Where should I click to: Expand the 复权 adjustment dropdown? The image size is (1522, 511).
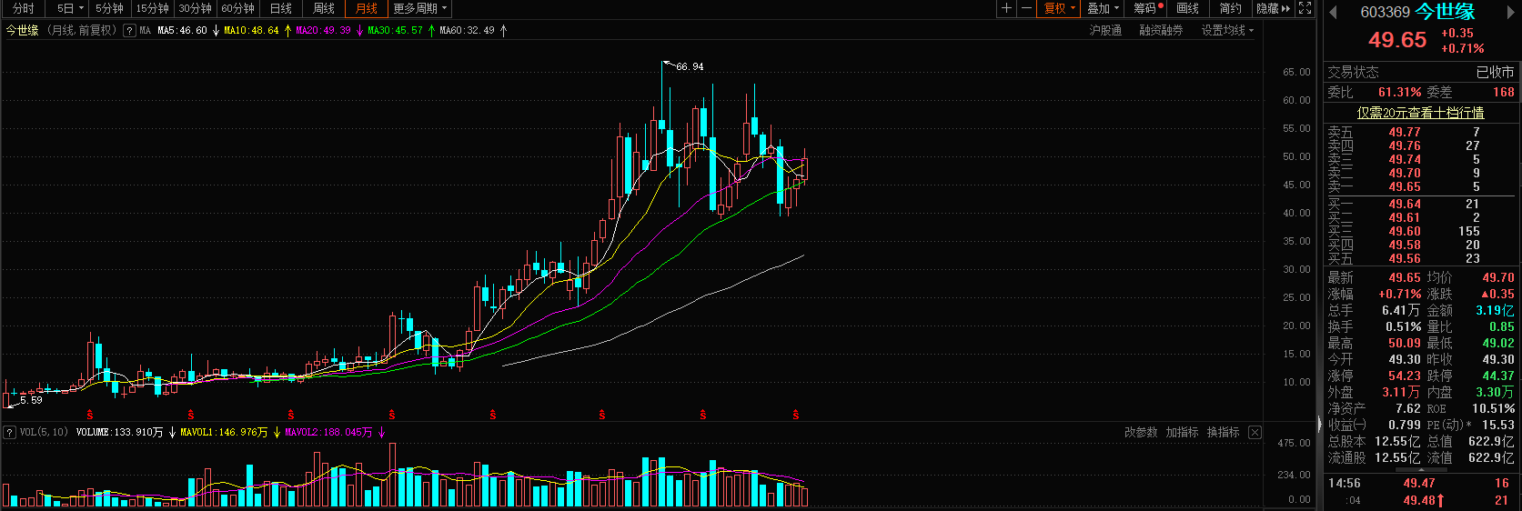pyautogui.click(x=1059, y=8)
